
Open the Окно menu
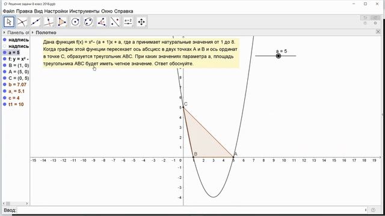107,11
